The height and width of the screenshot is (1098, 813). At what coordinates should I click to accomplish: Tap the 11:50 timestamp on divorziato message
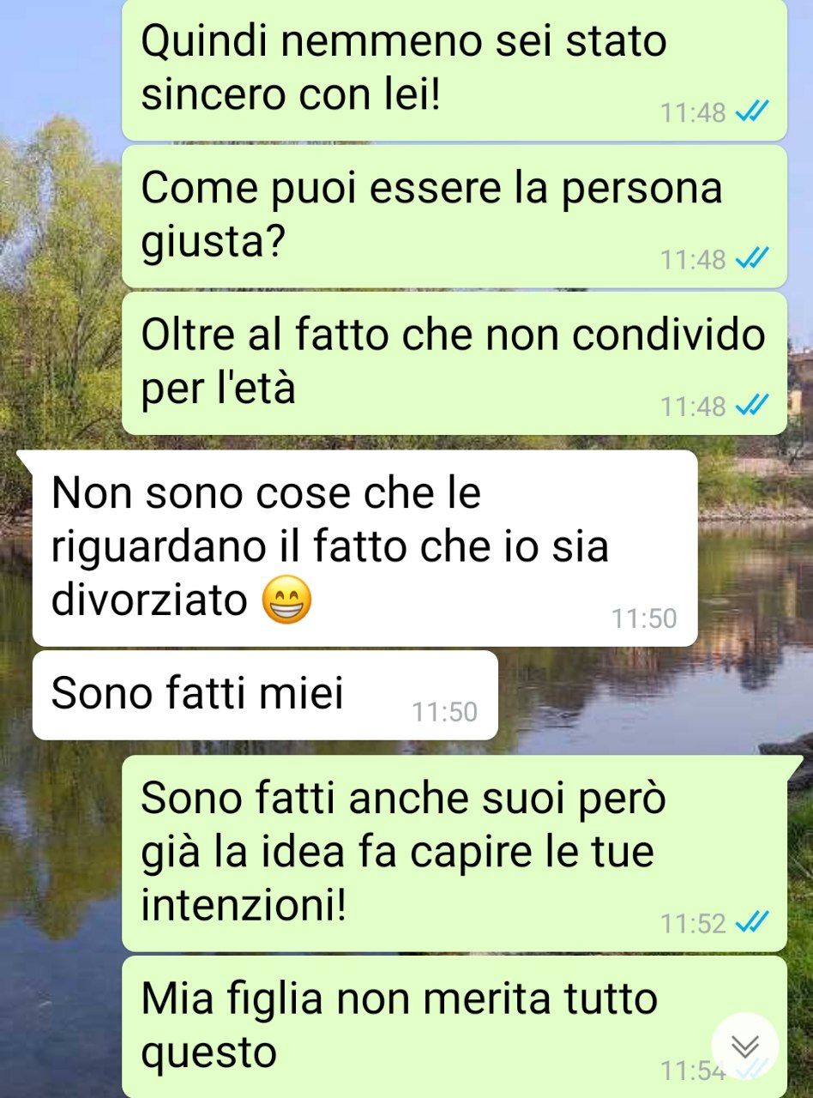[644, 618]
